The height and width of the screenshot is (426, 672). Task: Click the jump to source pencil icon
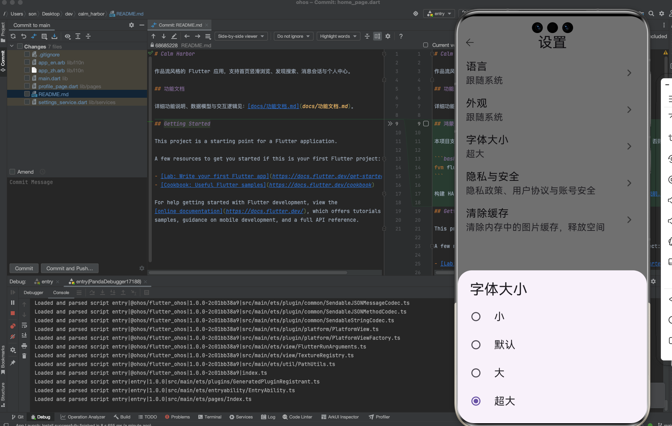pos(174,36)
